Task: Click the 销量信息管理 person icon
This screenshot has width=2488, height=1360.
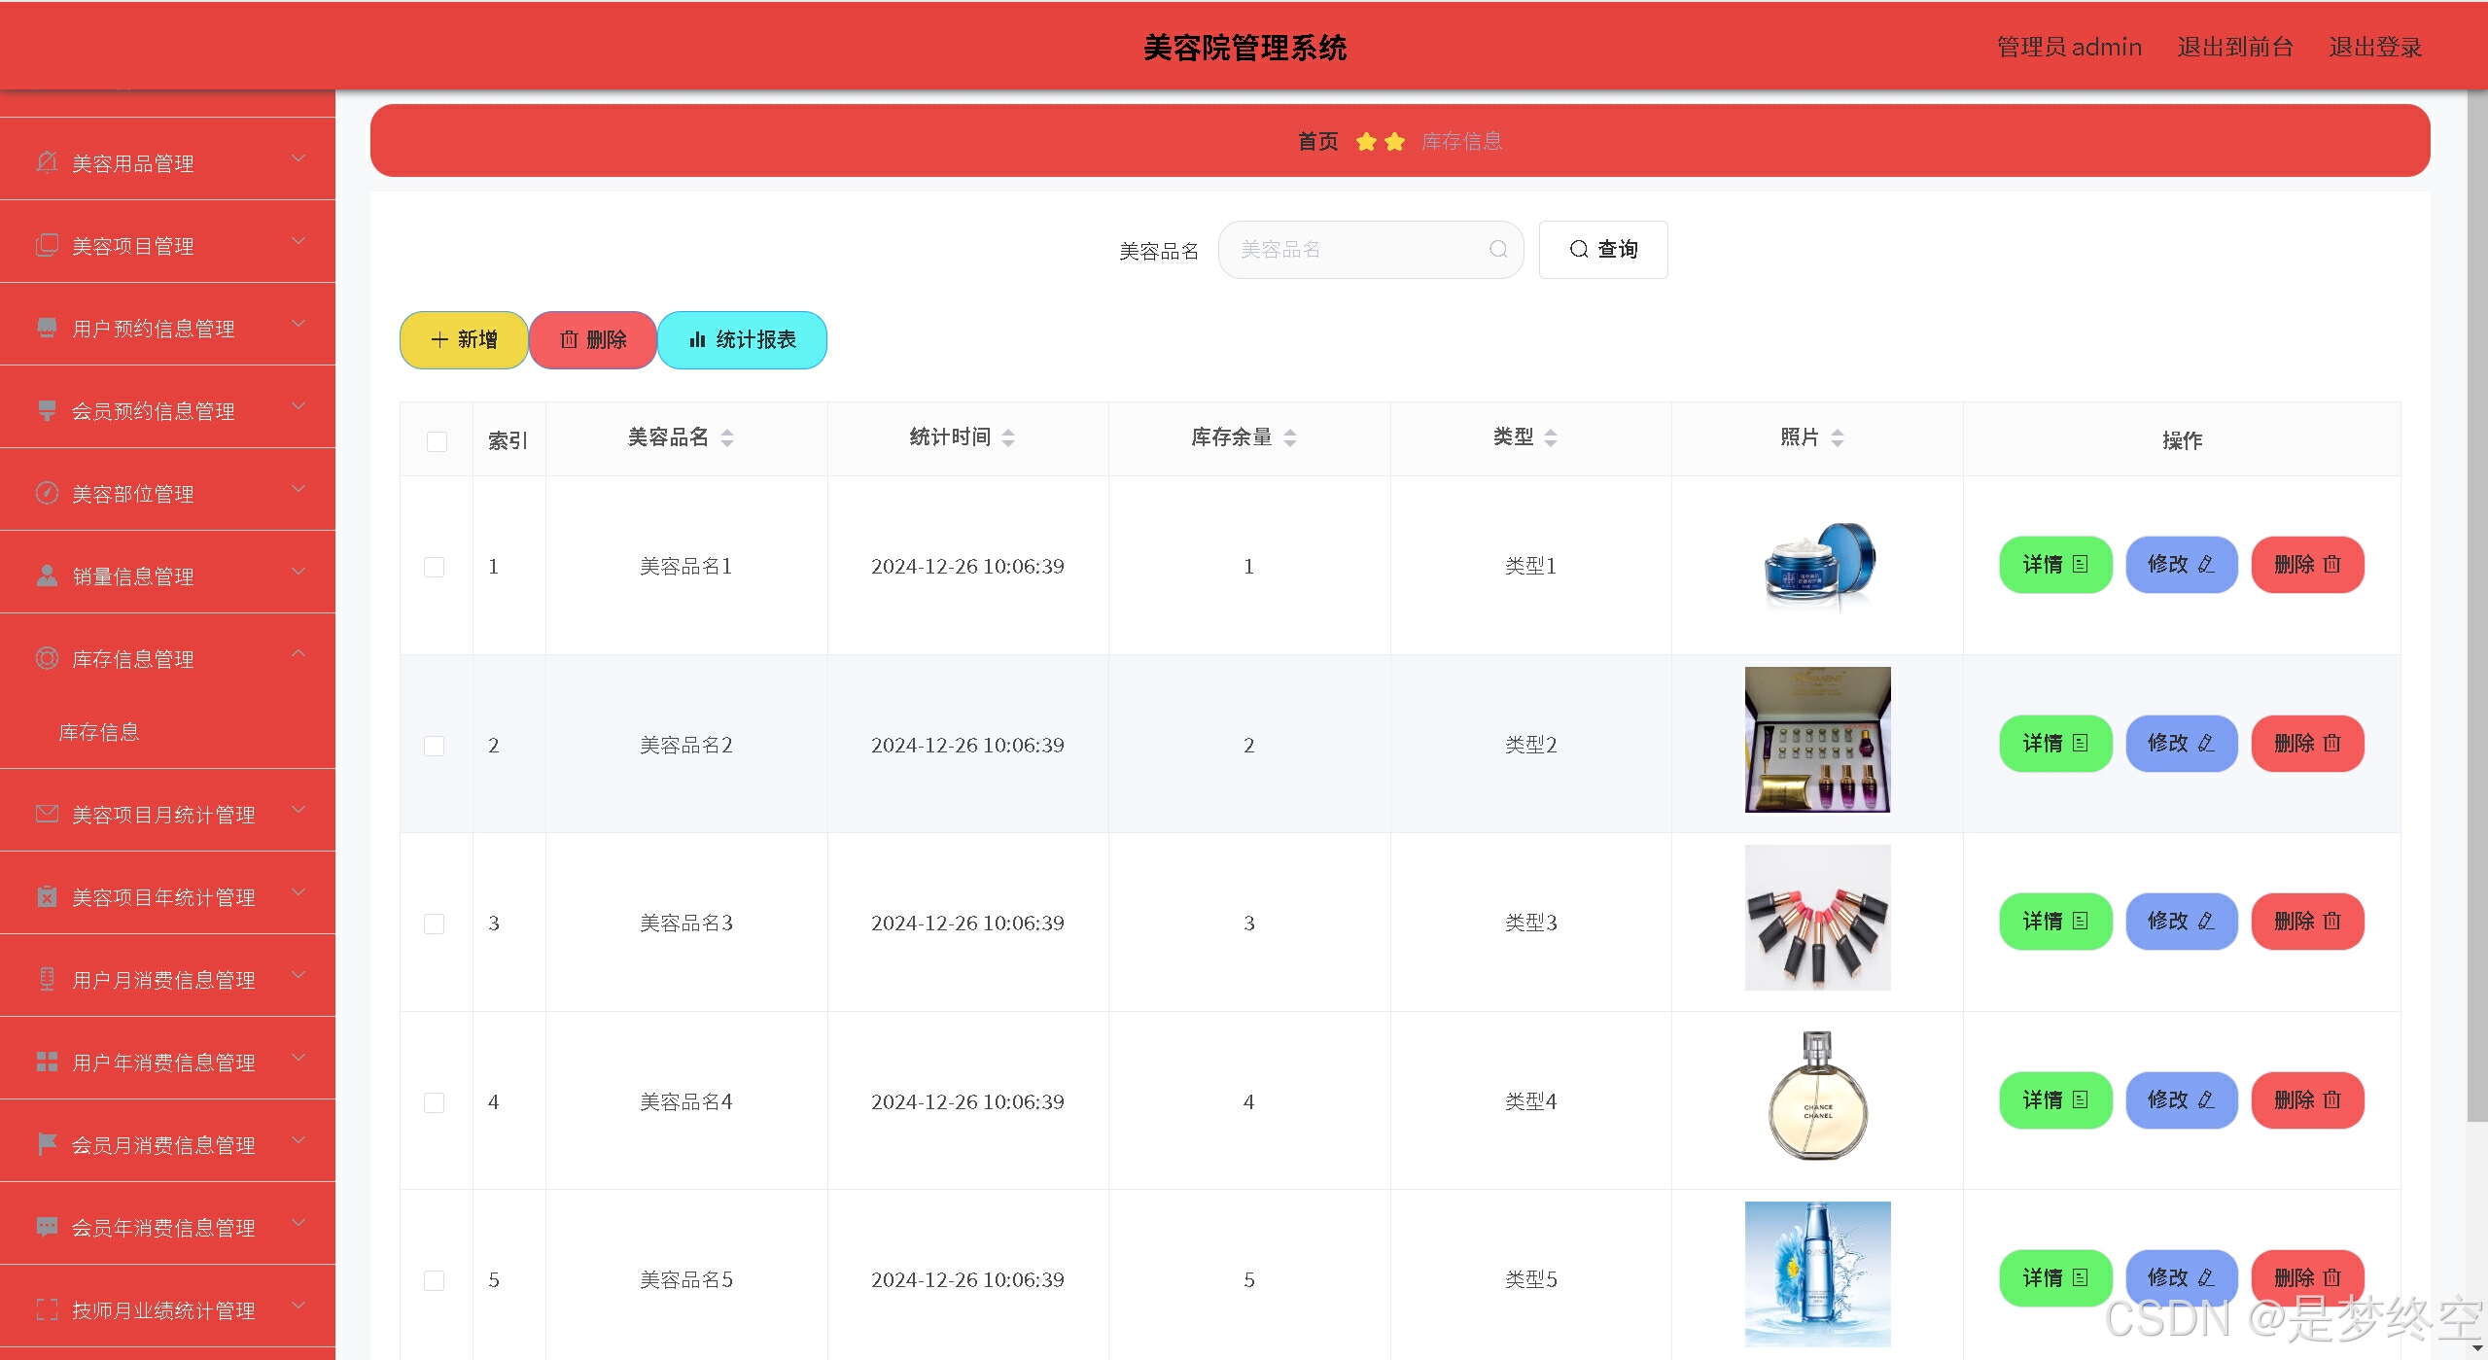Action: point(47,575)
